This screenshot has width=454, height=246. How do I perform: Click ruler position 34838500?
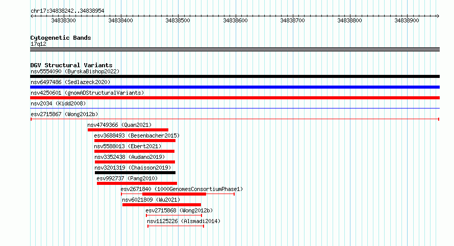[x=178, y=20]
